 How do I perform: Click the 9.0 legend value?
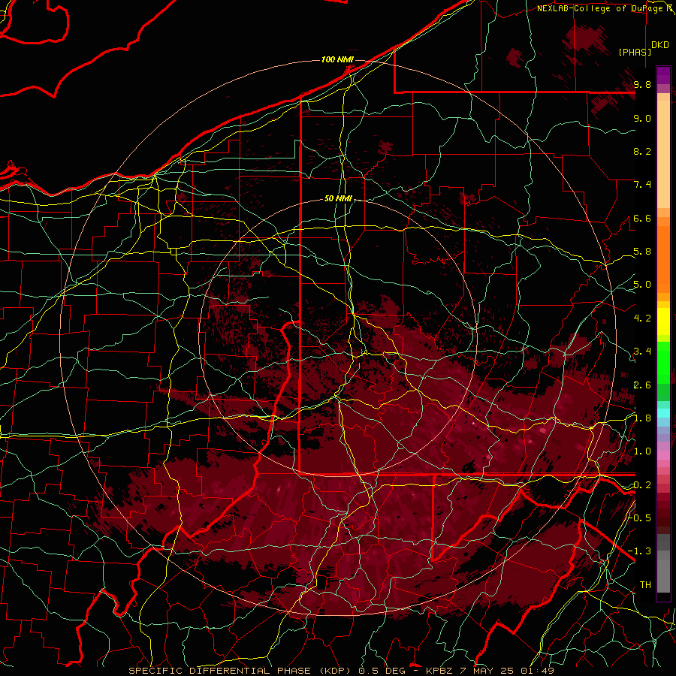[x=642, y=118]
